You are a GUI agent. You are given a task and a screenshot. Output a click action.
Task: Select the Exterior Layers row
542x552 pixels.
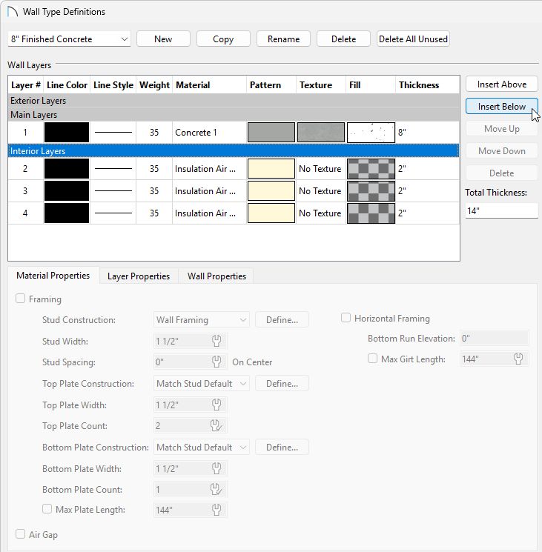point(234,101)
